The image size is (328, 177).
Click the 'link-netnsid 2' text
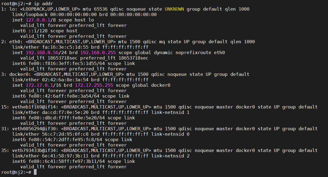[x=170, y=156]
